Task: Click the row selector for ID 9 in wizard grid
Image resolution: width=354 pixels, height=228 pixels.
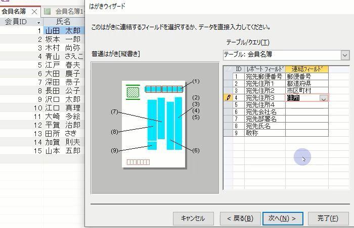Action: (x=228, y=133)
